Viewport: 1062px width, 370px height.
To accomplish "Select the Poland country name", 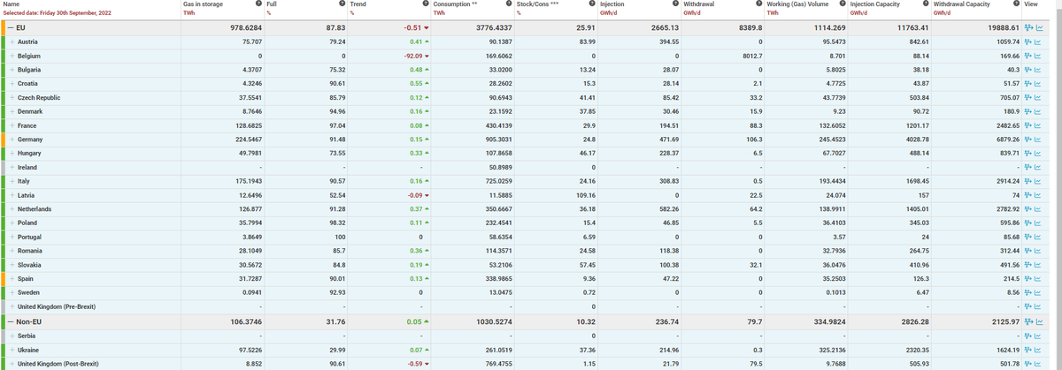I will 28,223.
